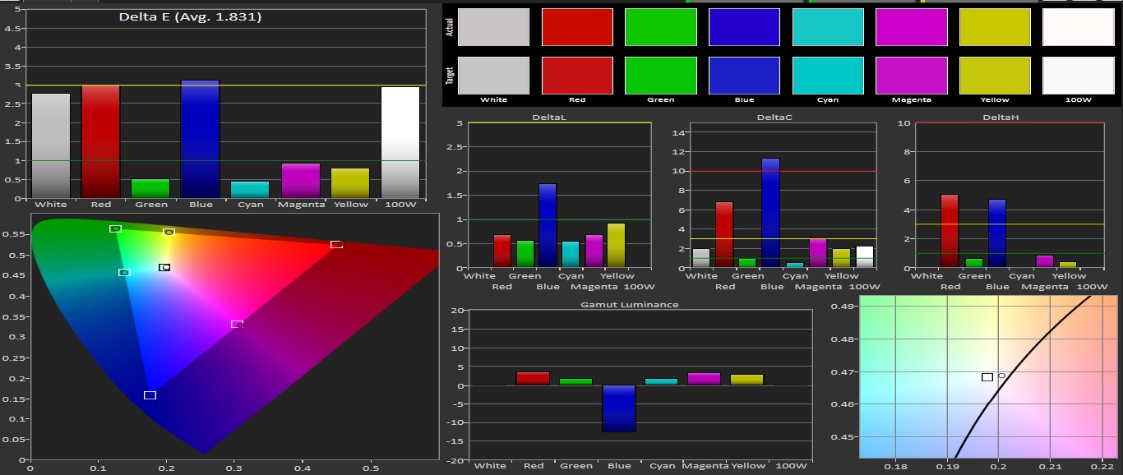The height and width of the screenshot is (475, 1123).
Task: Select the Red bar in DeltaH chart
Action: tap(950, 231)
